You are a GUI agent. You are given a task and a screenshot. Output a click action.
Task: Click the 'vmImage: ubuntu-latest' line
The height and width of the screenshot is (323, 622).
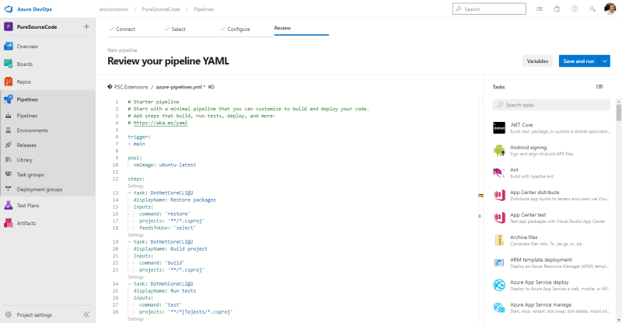coord(165,165)
